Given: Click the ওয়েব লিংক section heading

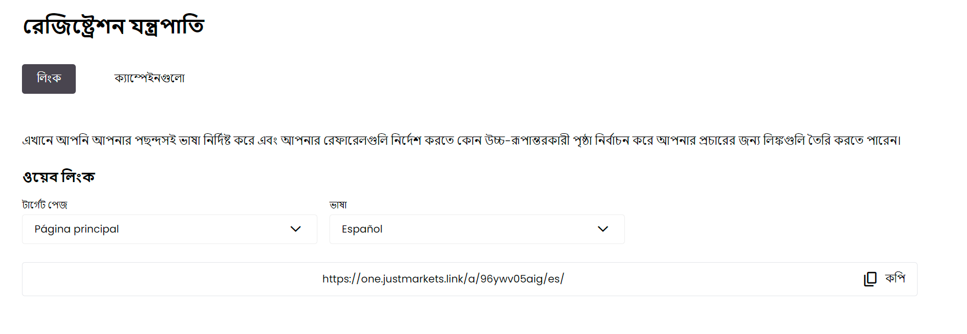Looking at the screenshot, I should (59, 177).
